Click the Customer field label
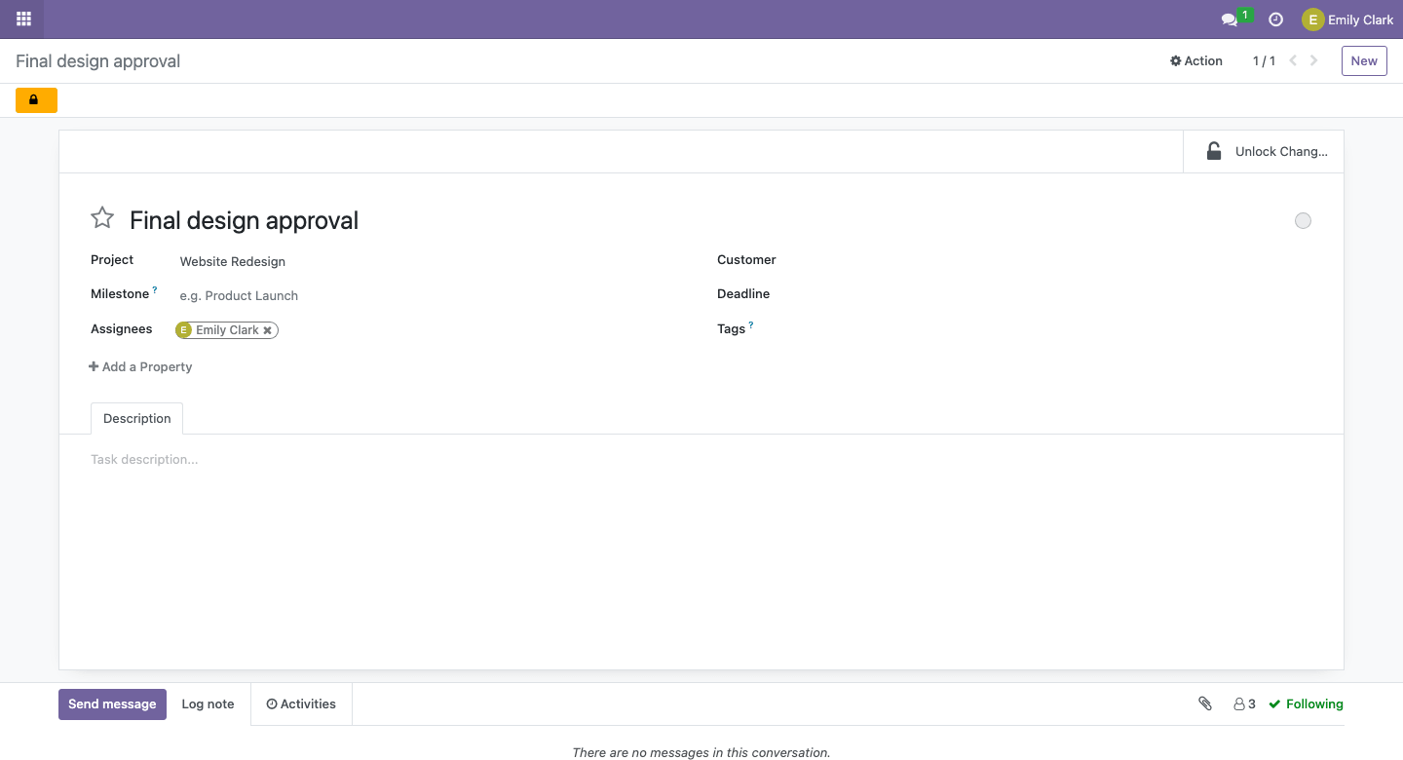Image resolution: width=1403 pixels, height=760 pixels. click(746, 260)
